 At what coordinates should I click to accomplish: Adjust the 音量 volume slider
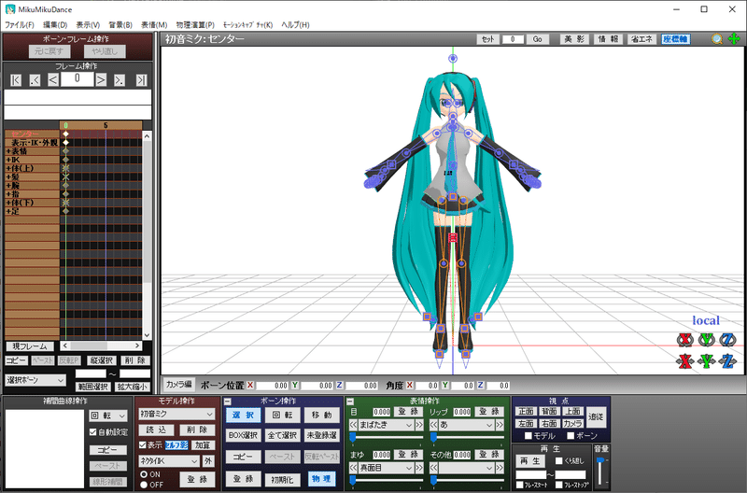coord(600,472)
